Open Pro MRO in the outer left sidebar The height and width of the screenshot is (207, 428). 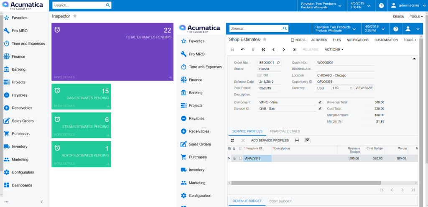[x=16, y=31]
